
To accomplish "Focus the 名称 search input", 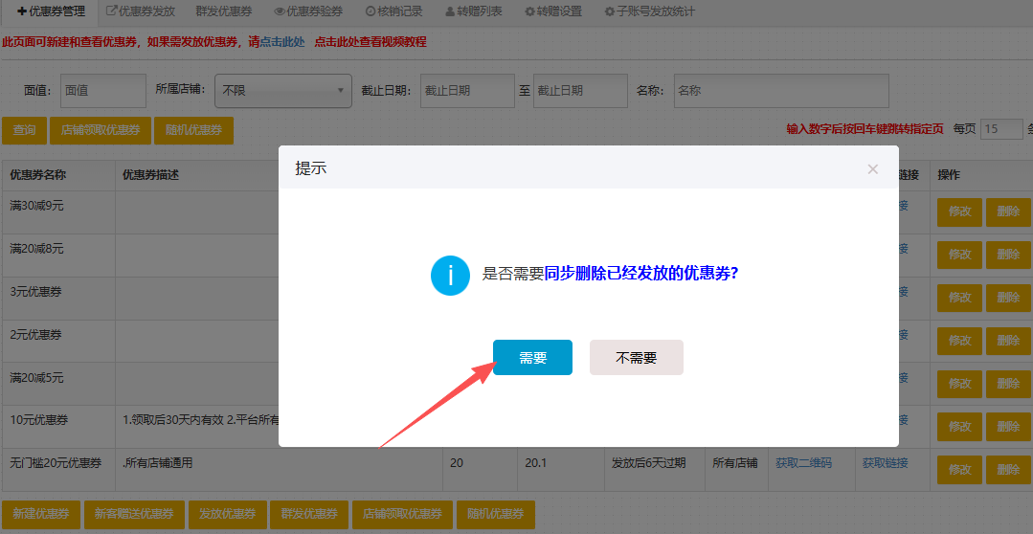I will [780, 91].
